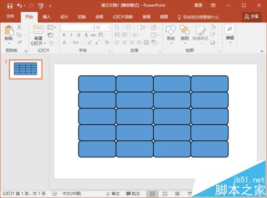Open Line Spacing options
The width and height of the screenshot is (267, 198).
(144, 27)
